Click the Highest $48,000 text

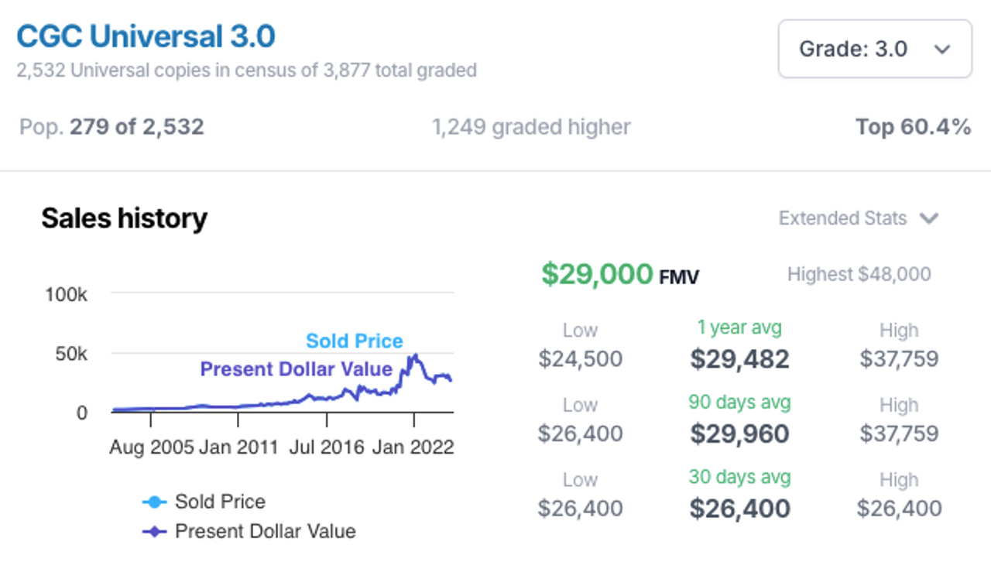pos(859,274)
